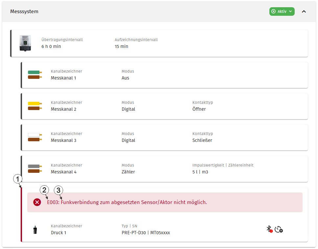Click the red error X icon
The height and width of the screenshot is (249, 318).
click(37, 202)
